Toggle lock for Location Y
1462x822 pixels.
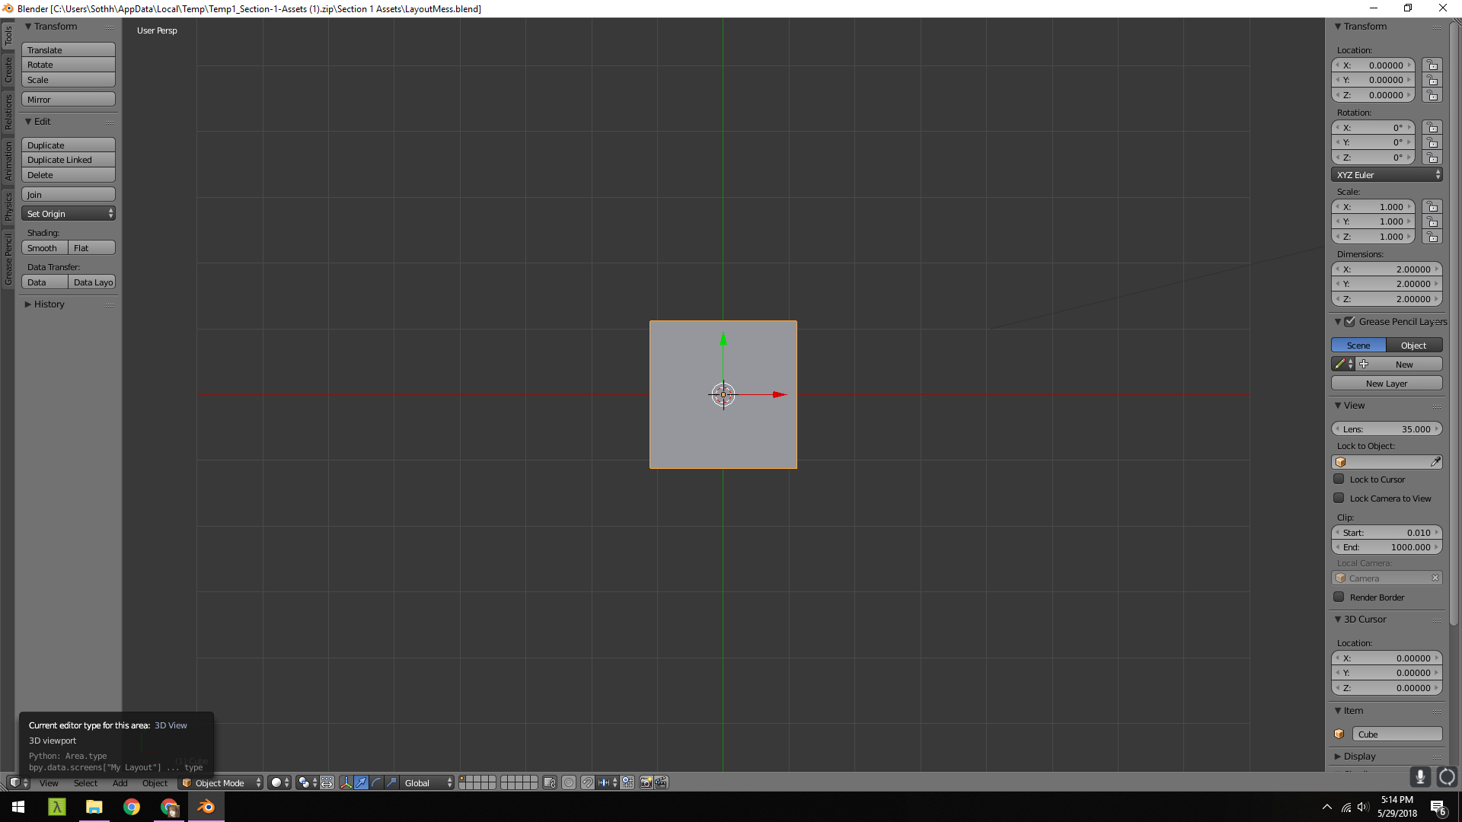click(1432, 80)
